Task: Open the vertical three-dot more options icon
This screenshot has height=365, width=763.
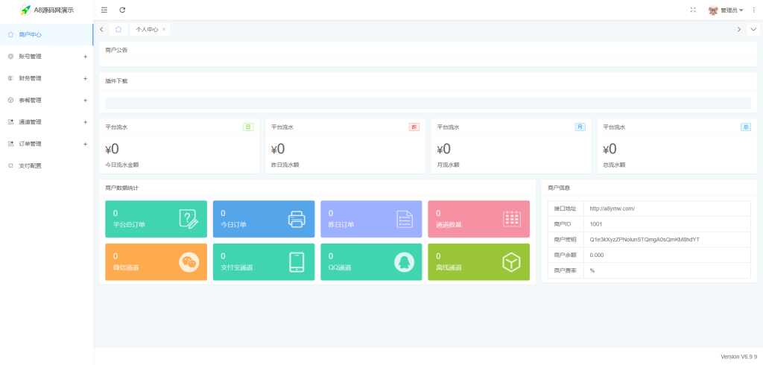Action: click(x=754, y=10)
